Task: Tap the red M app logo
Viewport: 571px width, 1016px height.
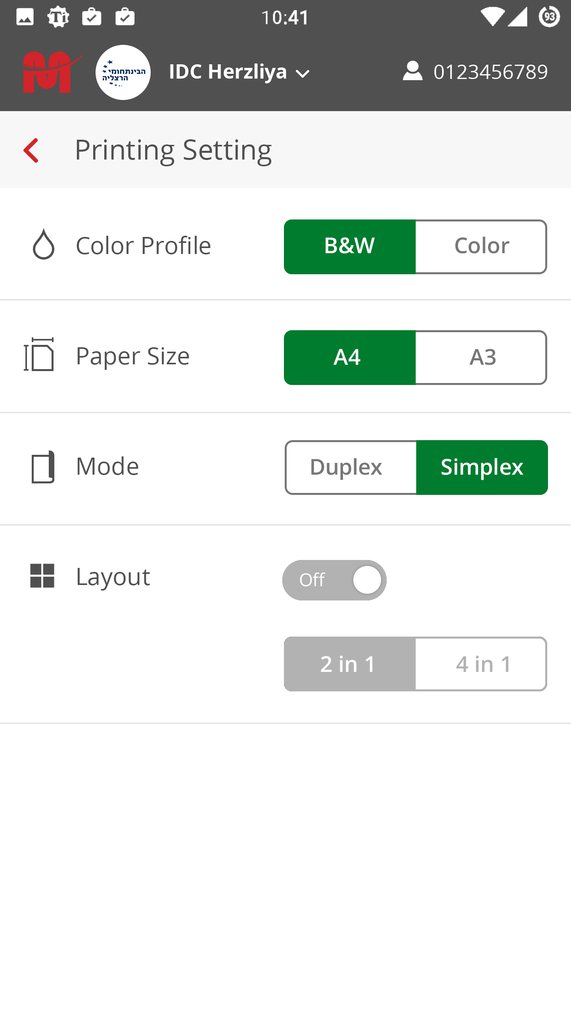Action: 52,72
